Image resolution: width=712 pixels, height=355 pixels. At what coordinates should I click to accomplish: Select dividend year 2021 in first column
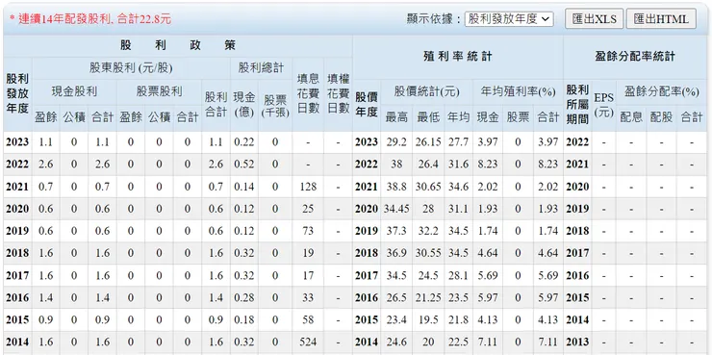pos(17,187)
